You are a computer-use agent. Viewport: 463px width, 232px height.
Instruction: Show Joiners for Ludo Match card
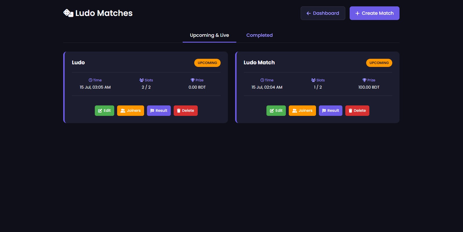[x=302, y=111]
